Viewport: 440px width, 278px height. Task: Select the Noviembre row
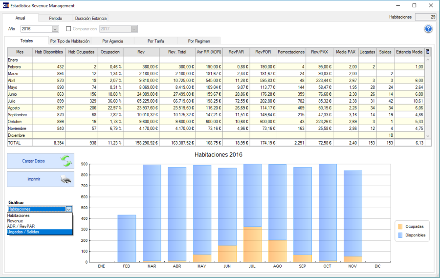(216, 128)
